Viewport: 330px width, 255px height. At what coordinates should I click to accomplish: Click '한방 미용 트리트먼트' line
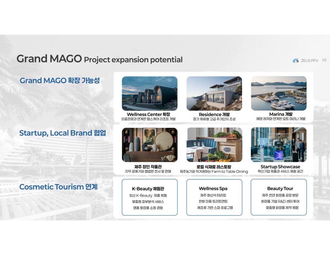(x=213, y=201)
